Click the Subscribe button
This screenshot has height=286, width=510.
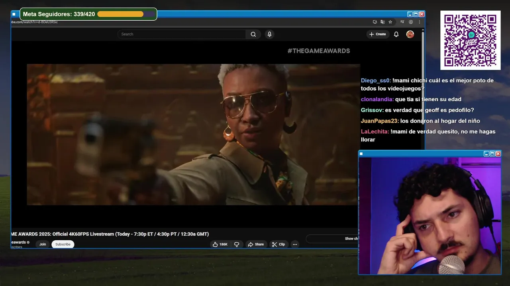tap(63, 244)
